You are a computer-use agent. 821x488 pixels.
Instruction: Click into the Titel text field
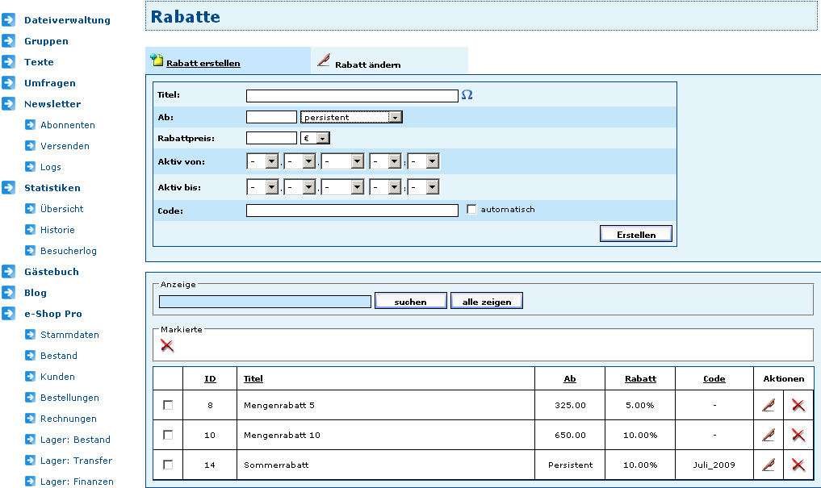click(352, 96)
